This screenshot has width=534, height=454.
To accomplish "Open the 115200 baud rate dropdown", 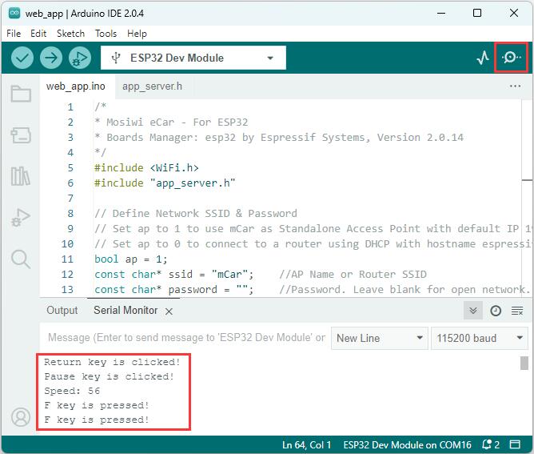I will (480, 338).
